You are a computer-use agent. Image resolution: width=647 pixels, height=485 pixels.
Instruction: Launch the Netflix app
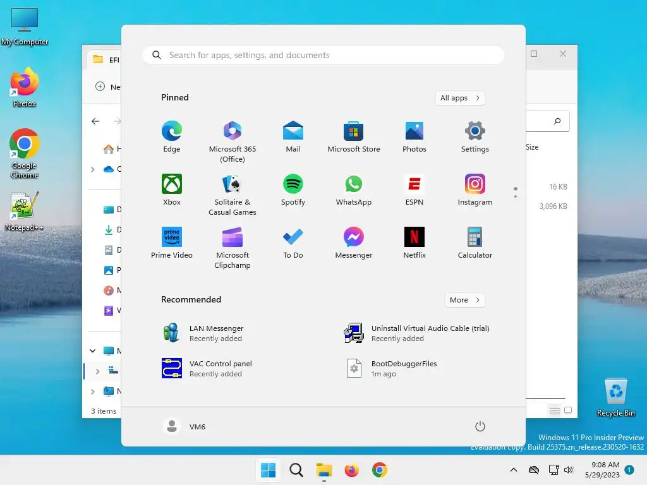click(x=414, y=243)
